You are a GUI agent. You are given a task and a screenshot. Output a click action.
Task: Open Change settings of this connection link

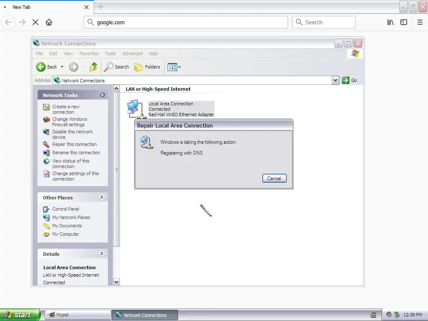(75, 176)
